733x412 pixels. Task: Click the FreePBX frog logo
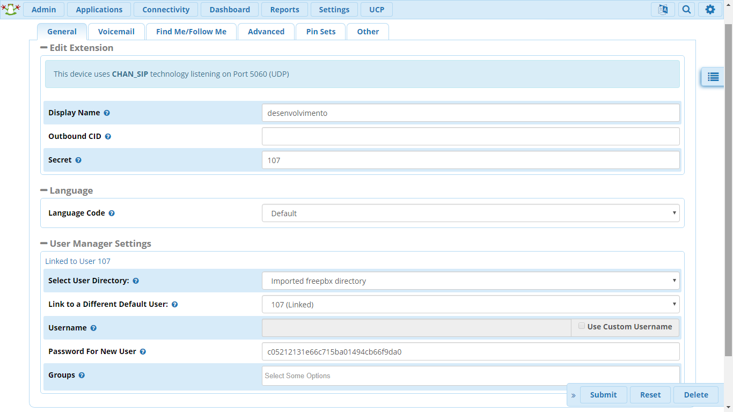click(x=11, y=9)
